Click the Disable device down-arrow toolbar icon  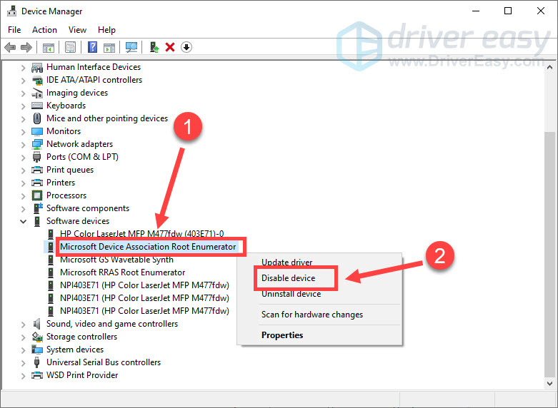coord(186,47)
